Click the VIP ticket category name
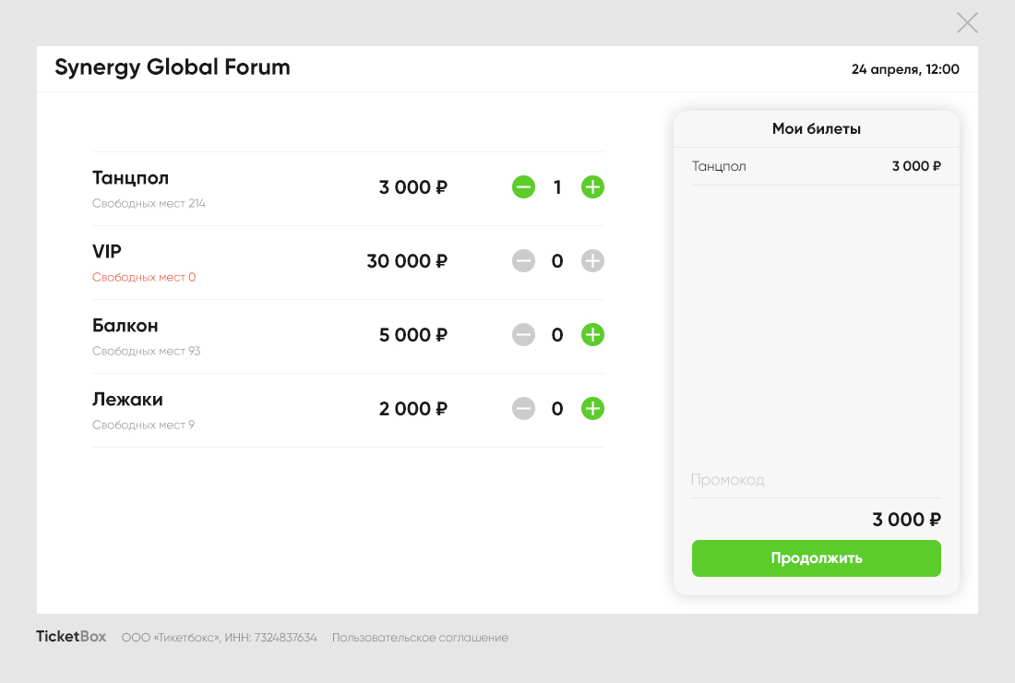 [x=107, y=252]
